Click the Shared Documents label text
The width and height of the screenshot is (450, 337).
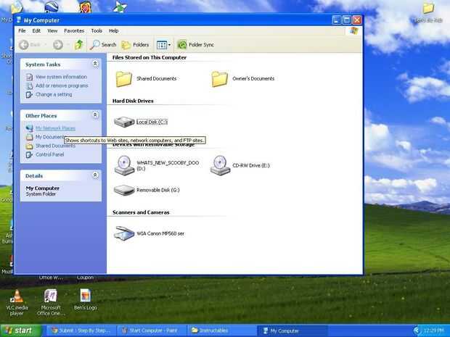click(156, 78)
